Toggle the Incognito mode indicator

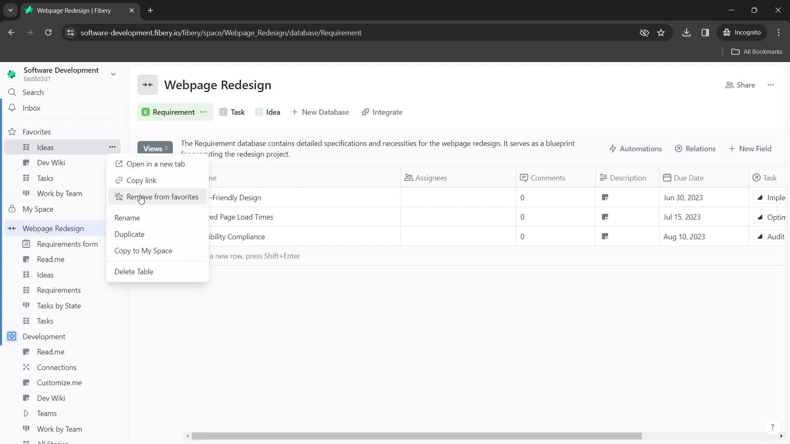[x=744, y=32]
